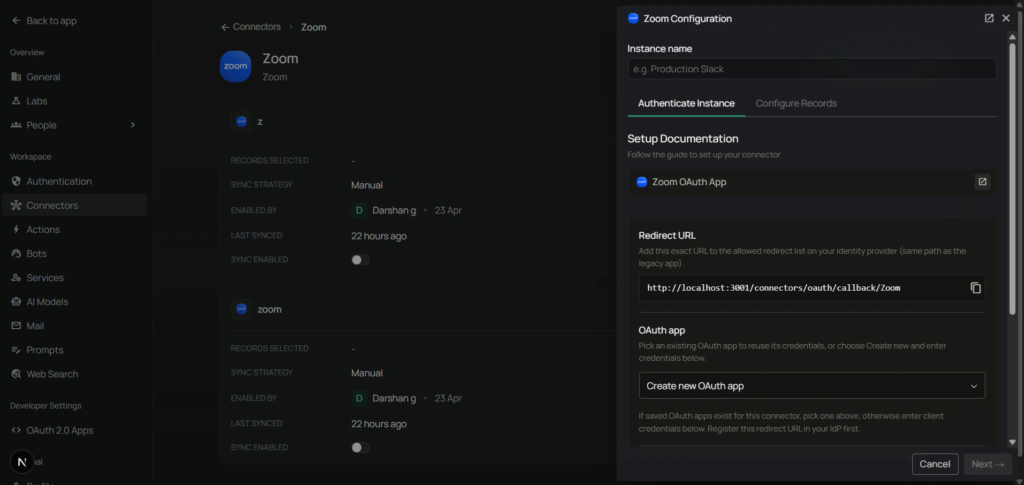1024x485 pixels.
Task: Open General settings icon in sidebar
Action: point(16,77)
